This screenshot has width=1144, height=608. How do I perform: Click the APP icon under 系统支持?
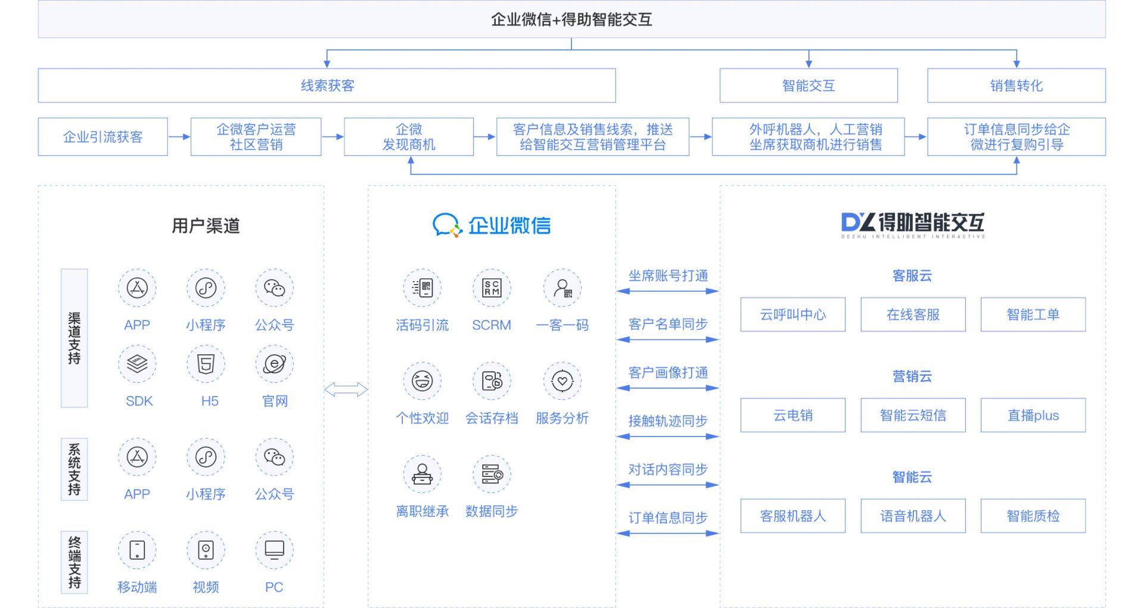coord(137,457)
